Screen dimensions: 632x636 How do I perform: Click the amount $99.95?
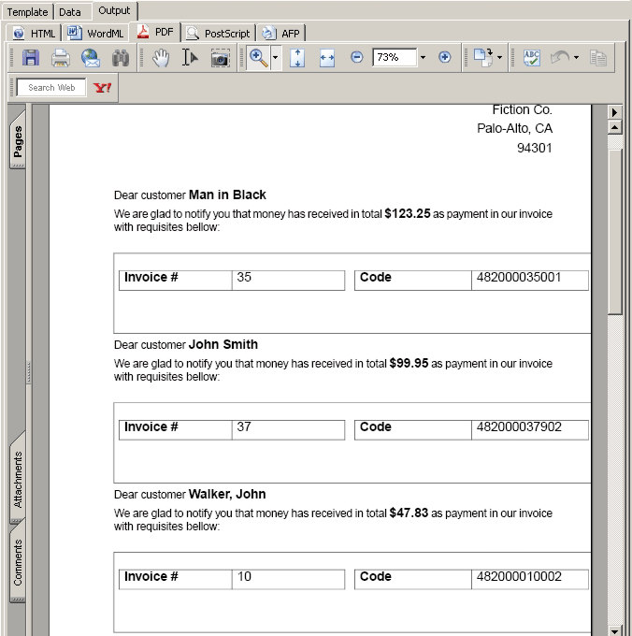(409, 364)
